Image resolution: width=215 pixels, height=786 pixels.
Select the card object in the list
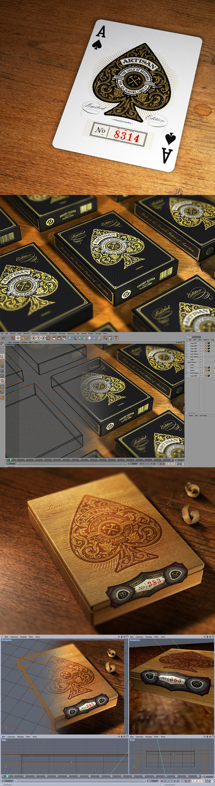coord(192,368)
